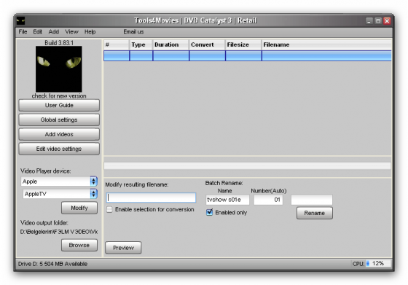This screenshot has height=285, width=408.
Task: Uncheck the Enabled only checkbox
Action: tap(210, 212)
